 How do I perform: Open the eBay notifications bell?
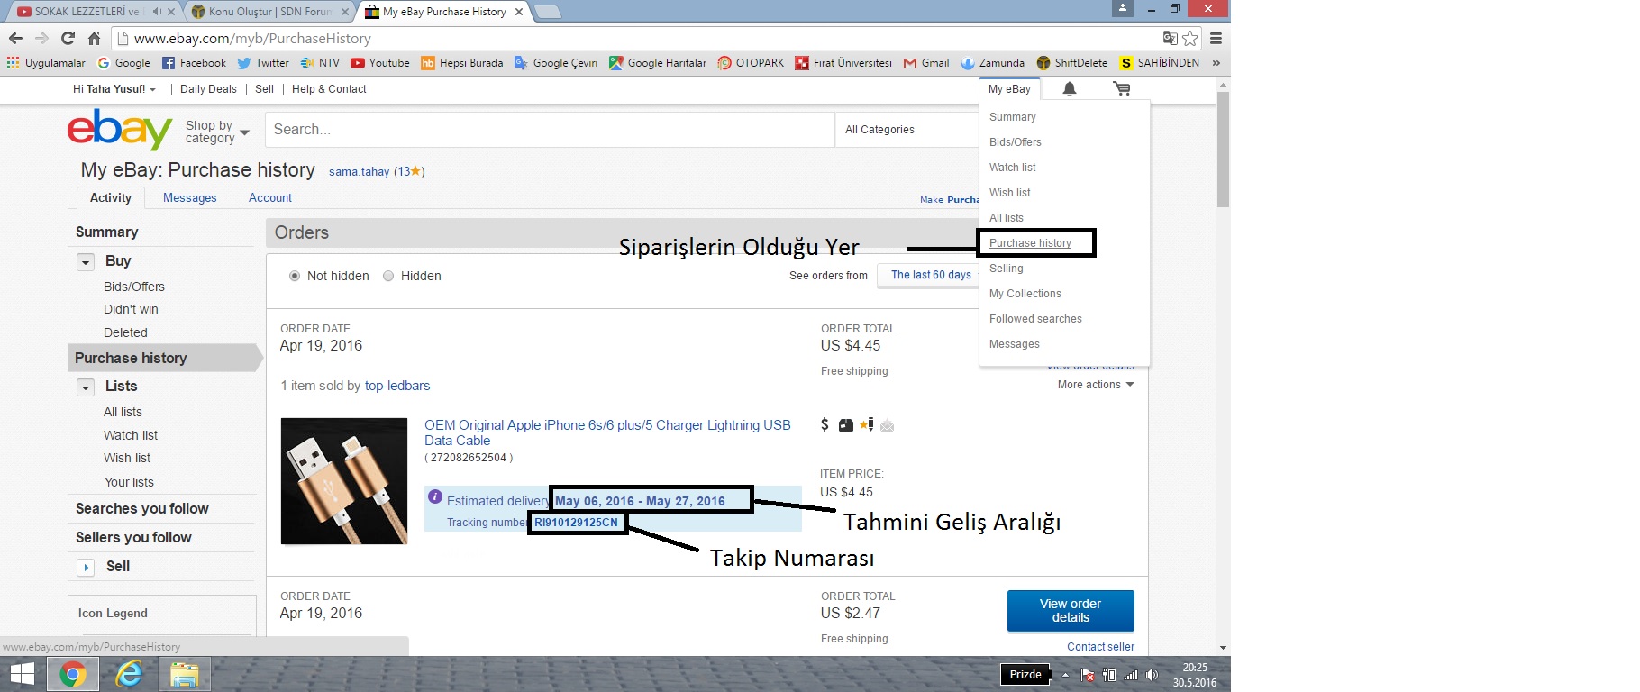[1070, 88]
